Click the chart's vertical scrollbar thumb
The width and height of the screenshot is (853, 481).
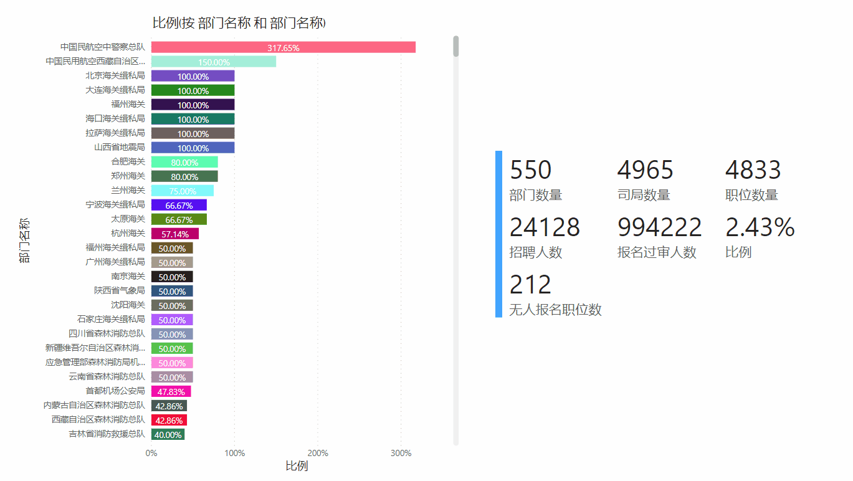tap(456, 46)
